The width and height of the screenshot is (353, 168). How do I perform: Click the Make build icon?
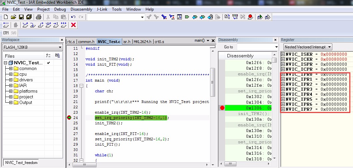click(x=235, y=17)
